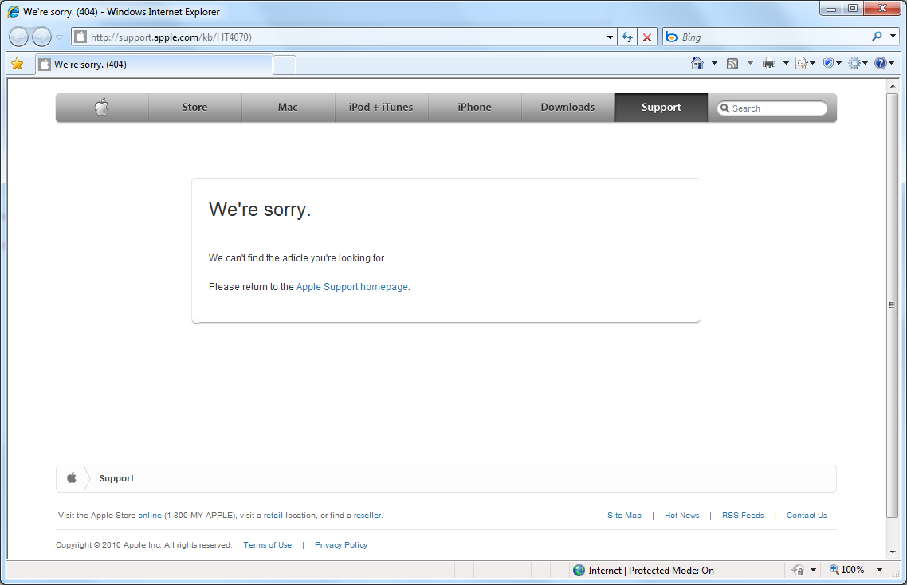Open the Home button dropdown arrow
The width and height of the screenshot is (907, 585).
714,63
